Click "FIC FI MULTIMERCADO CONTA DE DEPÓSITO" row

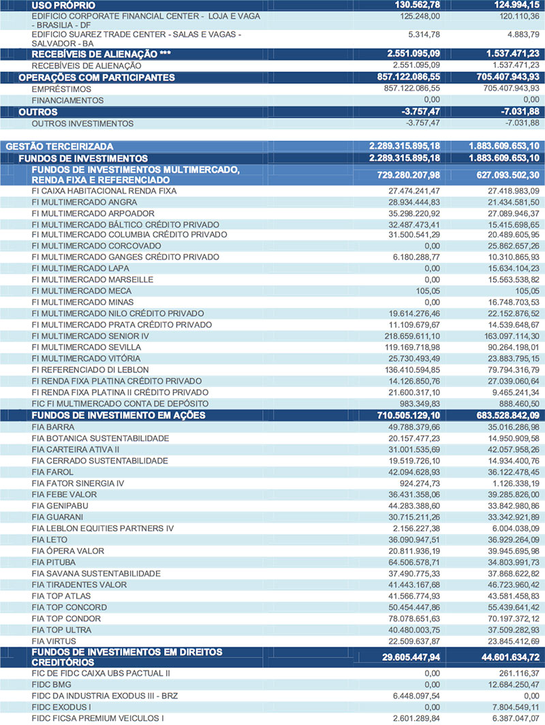point(121,403)
